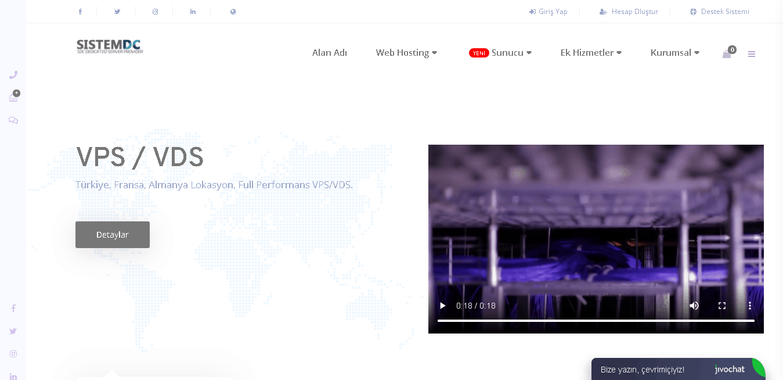Click the Giriş Yap login link
The width and height of the screenshot is (783, 380).
tap(548, 12)
